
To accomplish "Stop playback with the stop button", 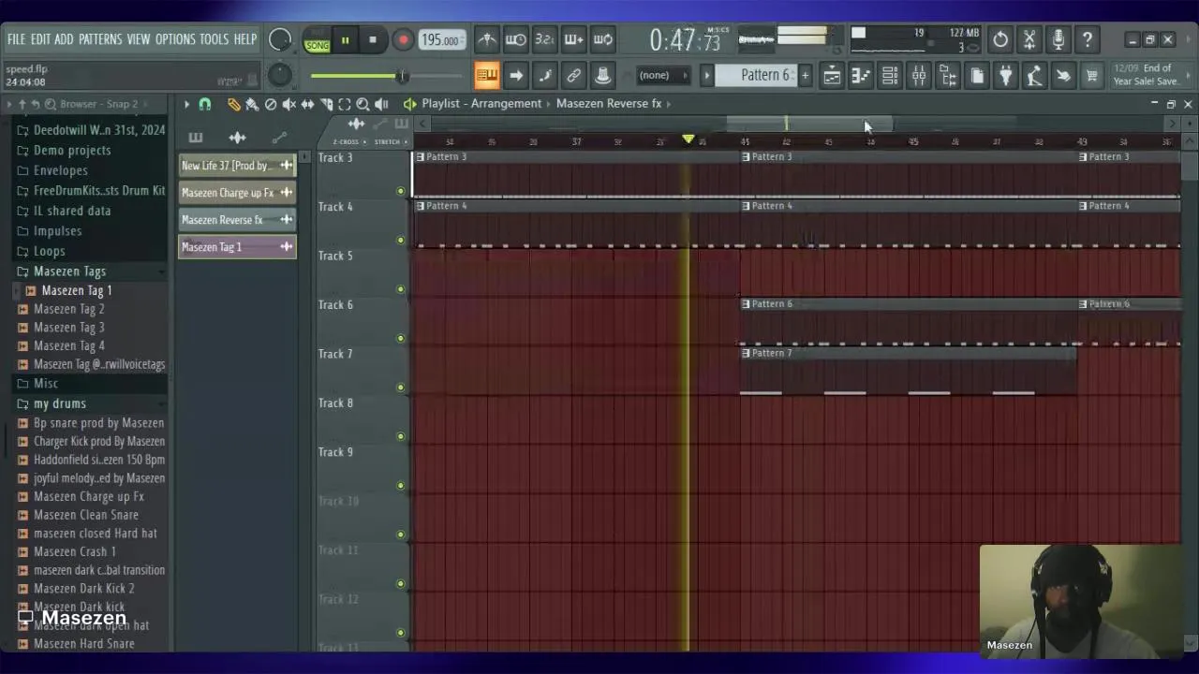I will [373, 40].
